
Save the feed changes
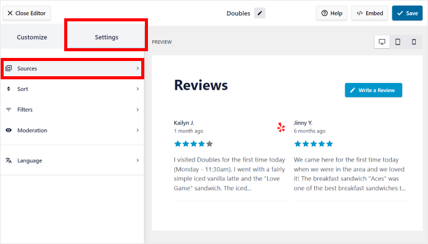point(407,13)
